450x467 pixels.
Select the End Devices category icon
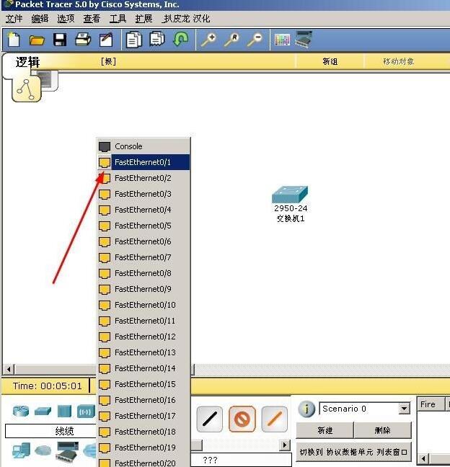point(21,450)
